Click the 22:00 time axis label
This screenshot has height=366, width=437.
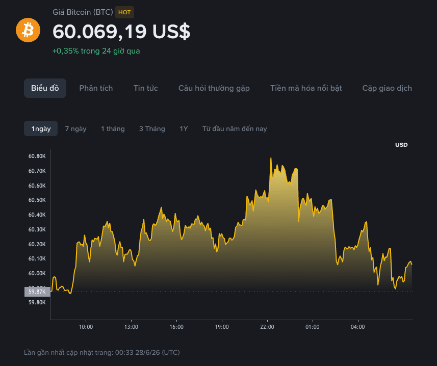267,327
